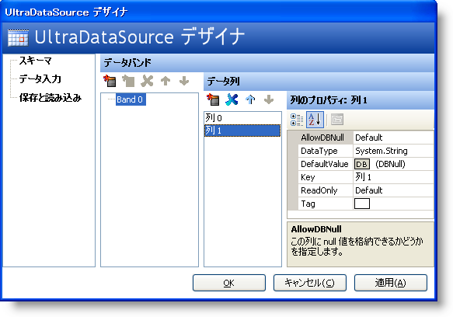453x317 pixels.
Task: Click the empty Tag value box
Action: pos(362,204)
